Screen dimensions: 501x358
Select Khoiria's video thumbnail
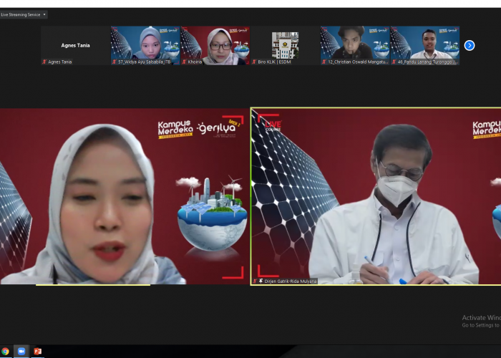coord(215,45)
